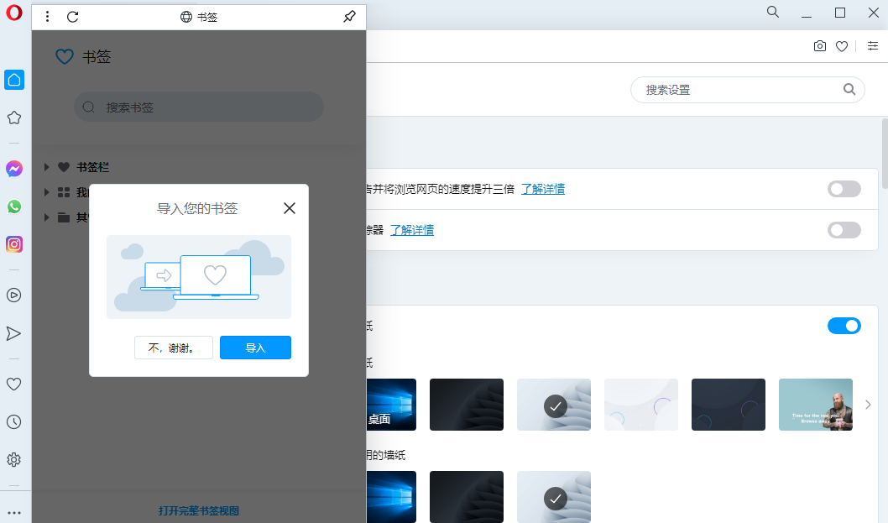Expand the 书签栏 tree item
The height and width of the screenshot is (523, 888).
[x=47, y=166]
